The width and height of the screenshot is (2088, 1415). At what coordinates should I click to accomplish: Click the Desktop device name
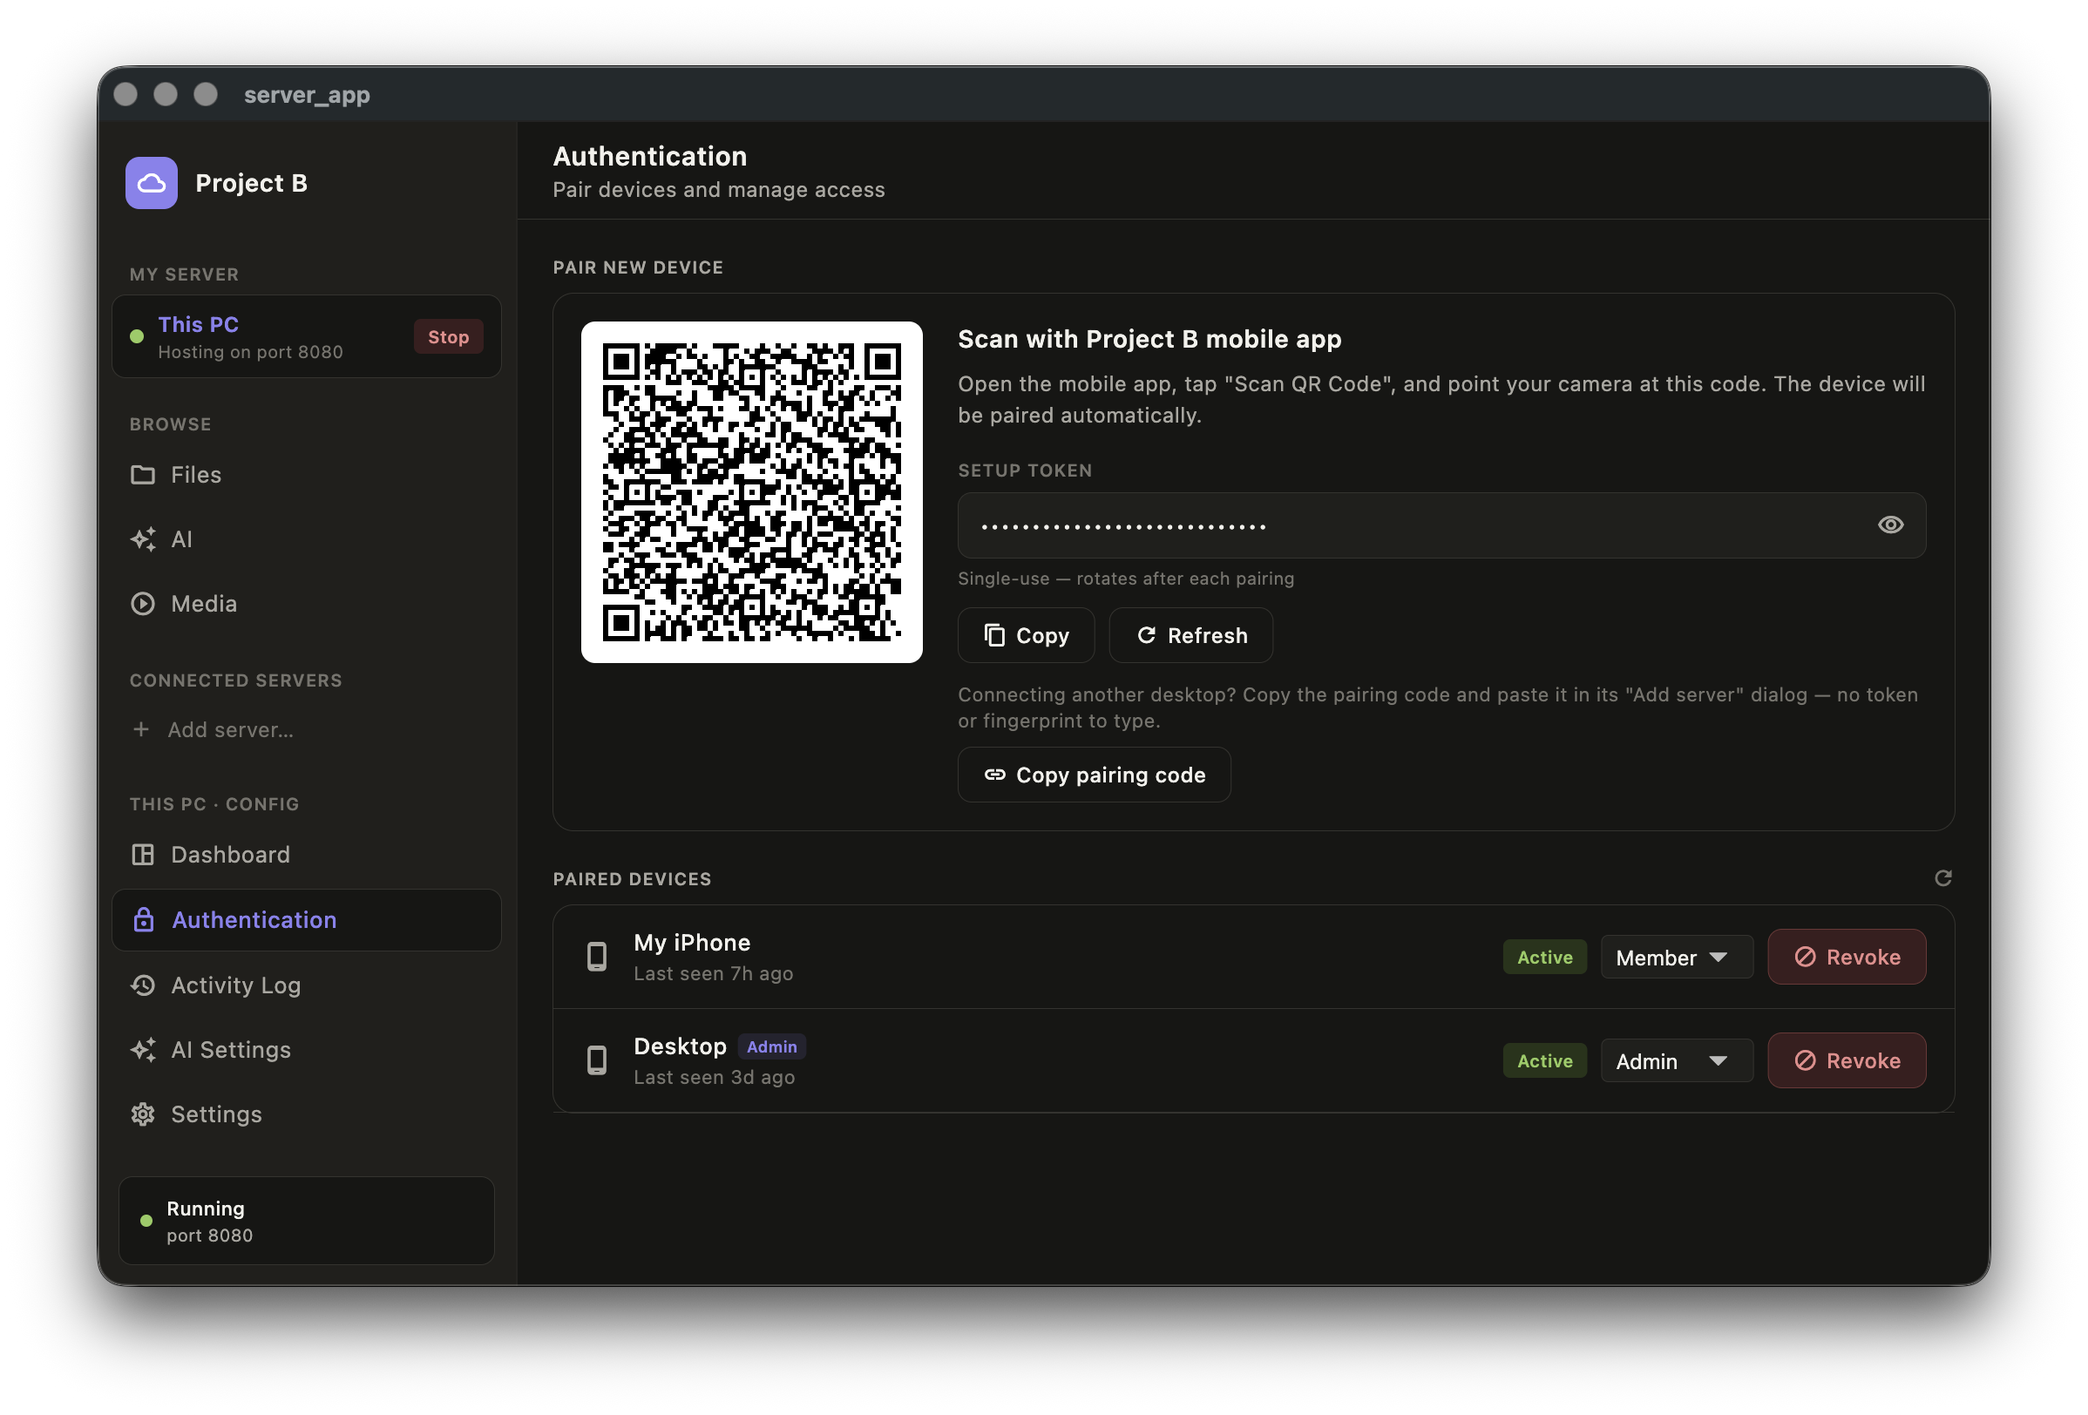680,1046
